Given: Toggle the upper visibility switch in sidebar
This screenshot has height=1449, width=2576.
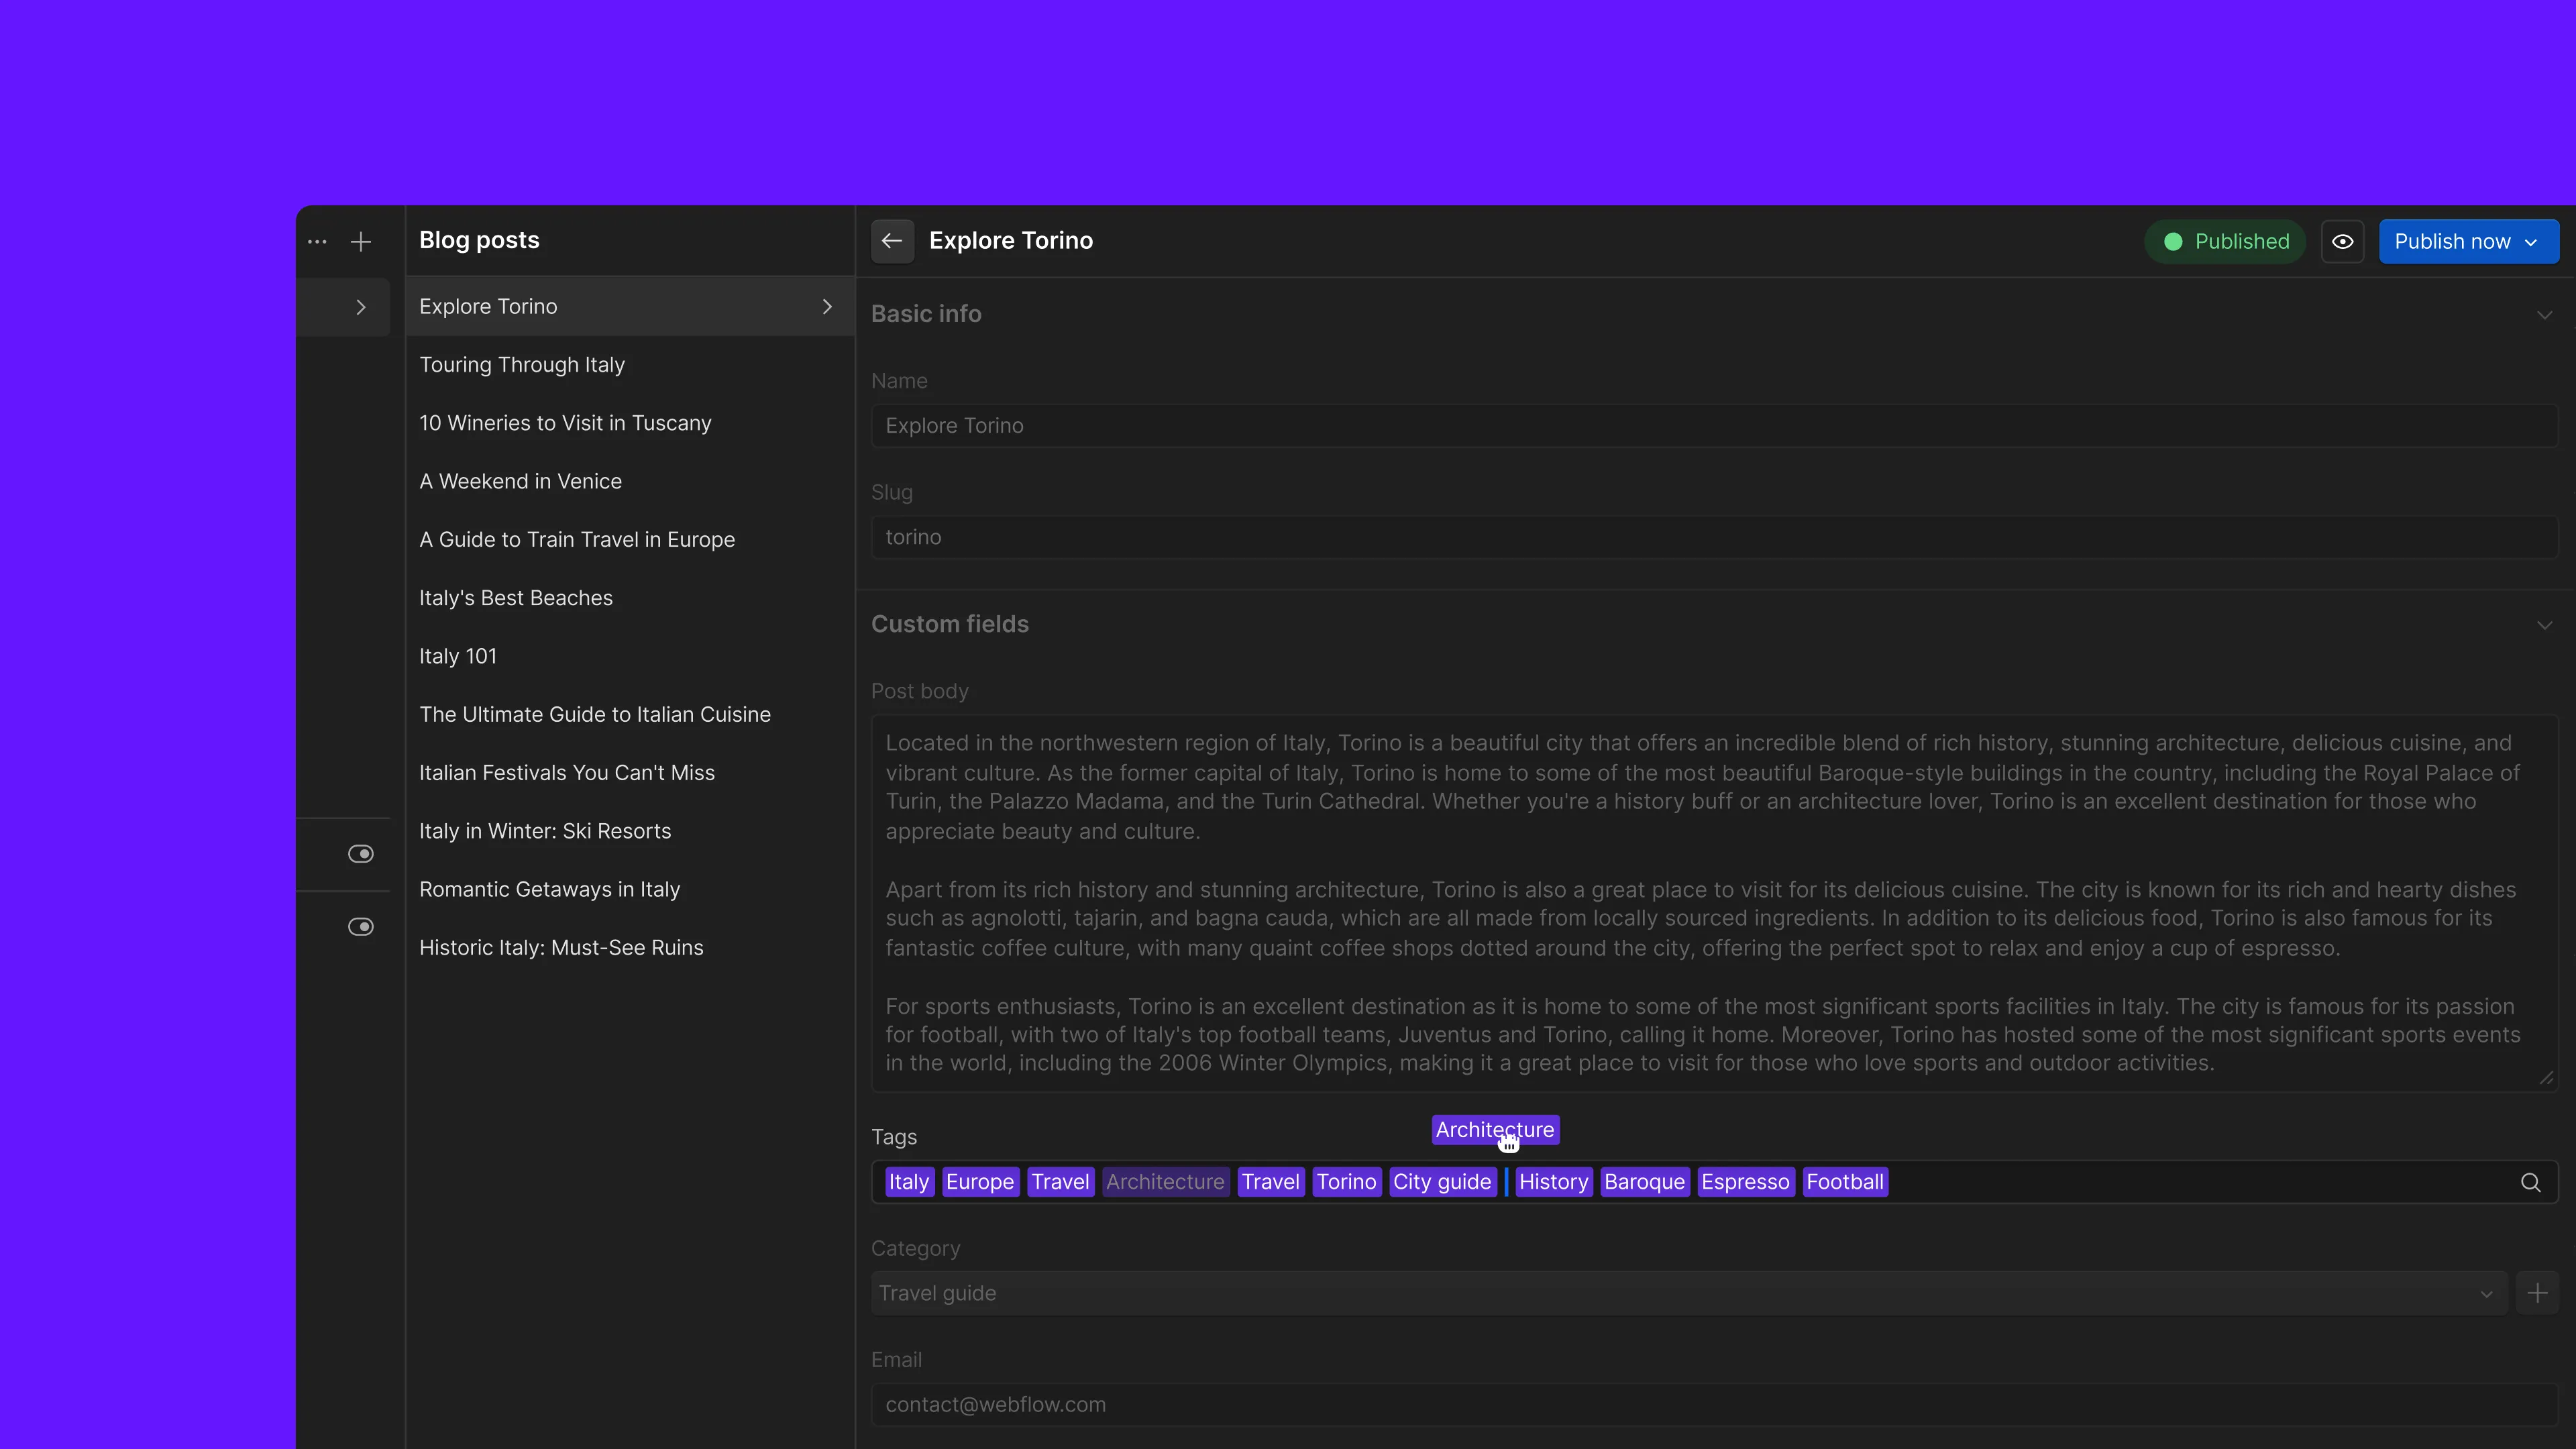Looking at the screenshot, I should pyautogui.click(x=361, y=853).
